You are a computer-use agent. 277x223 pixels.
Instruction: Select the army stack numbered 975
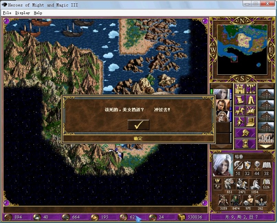[248, 200]
